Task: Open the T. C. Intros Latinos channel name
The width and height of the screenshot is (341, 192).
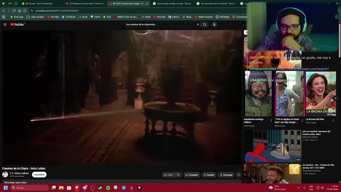Action: coord(19,173)
